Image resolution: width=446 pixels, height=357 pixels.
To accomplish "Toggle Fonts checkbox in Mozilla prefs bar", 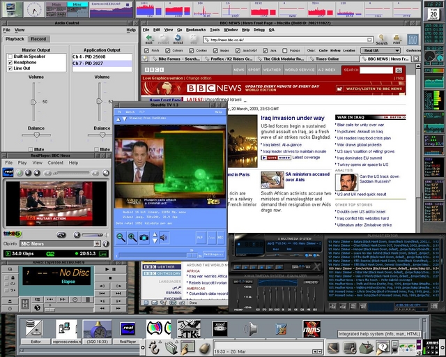I will (146, 50).
